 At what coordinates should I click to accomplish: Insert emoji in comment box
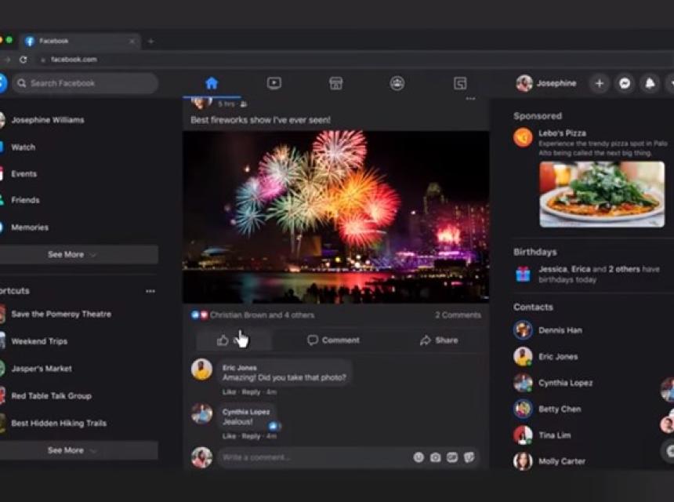(x=419, y=457)
